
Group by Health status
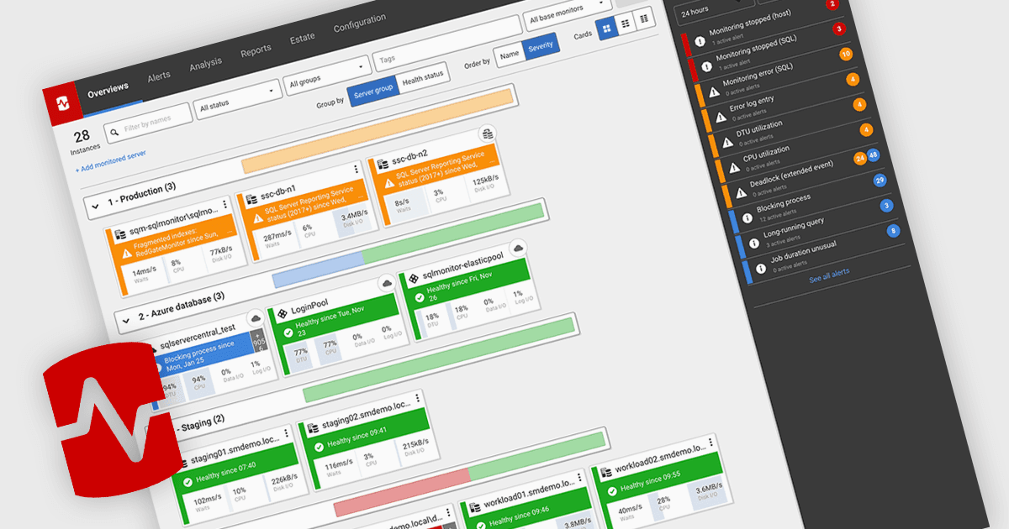click(x=422, y=79)
